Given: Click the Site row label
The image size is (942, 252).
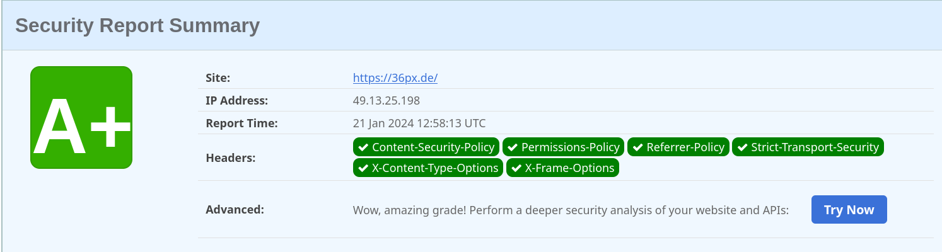Looking at the screenshot, I should (x=218, y=78).
